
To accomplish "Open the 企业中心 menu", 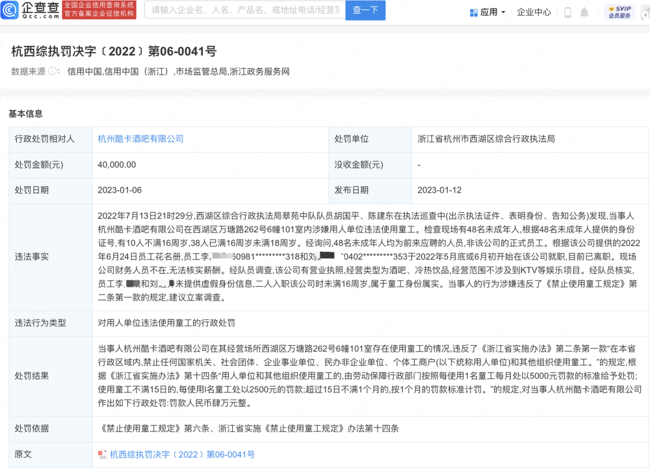I will (x=534, y=12).
